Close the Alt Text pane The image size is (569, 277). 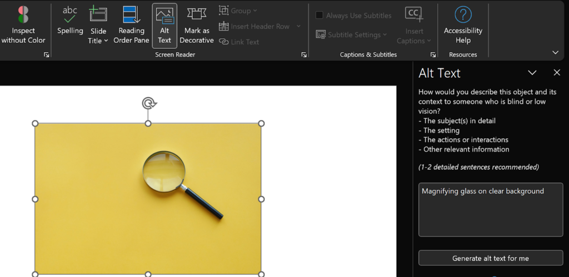pos(557,73)
